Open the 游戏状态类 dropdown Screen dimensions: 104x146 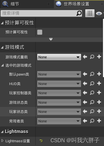(x=59, y=103)
